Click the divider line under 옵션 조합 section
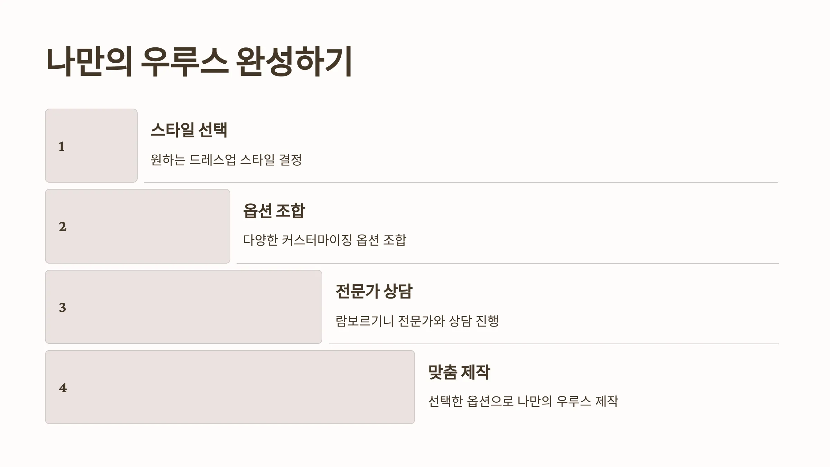This screenshot has width=830, height=467. click(507, 263)
